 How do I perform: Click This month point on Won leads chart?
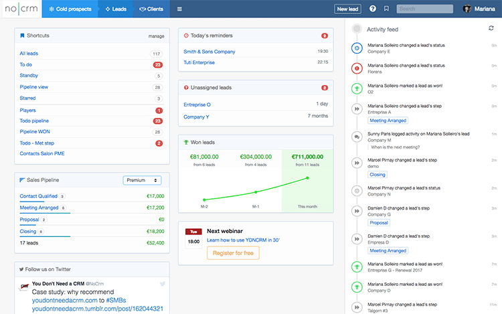coord(307,177)
